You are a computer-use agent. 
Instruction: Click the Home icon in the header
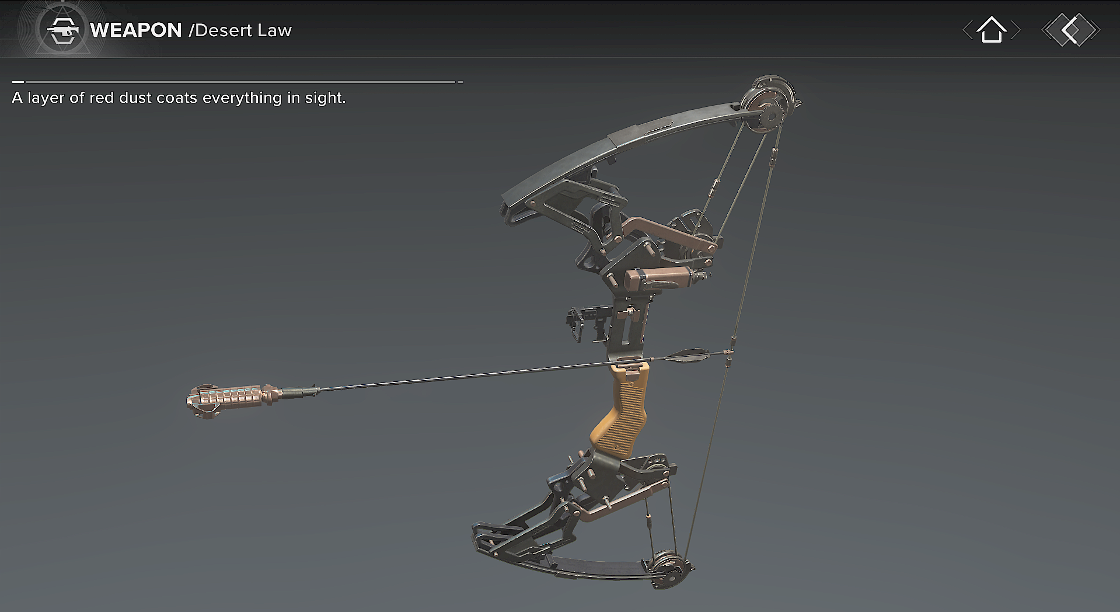(x=992, y=30)
